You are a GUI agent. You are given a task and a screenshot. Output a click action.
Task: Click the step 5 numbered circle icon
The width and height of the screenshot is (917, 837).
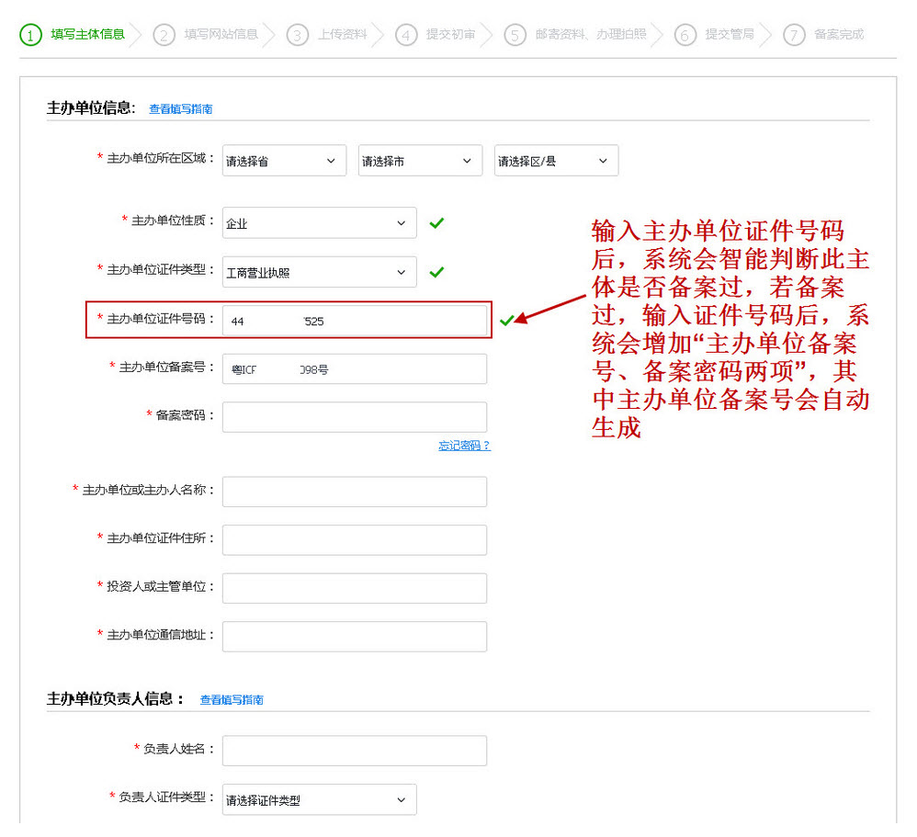515,35
